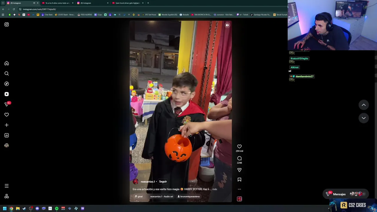
Task: Save the reel with the bookmark icon
Action: coord(239,180)
